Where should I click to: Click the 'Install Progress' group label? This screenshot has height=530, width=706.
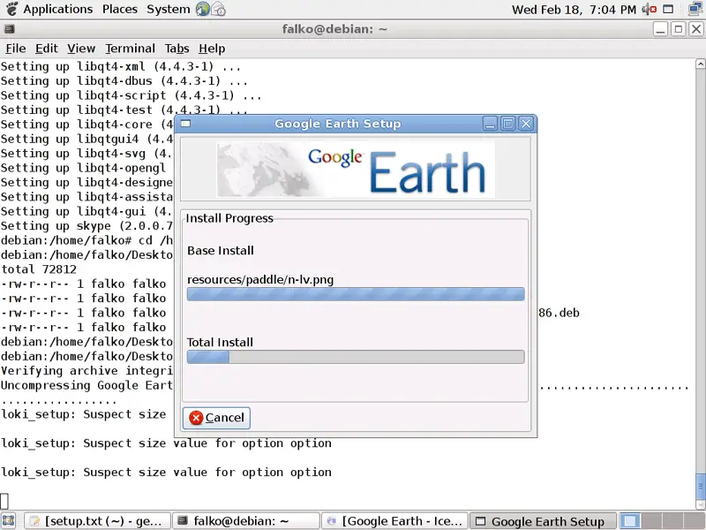pyautogui.click(x=229, y=218)
